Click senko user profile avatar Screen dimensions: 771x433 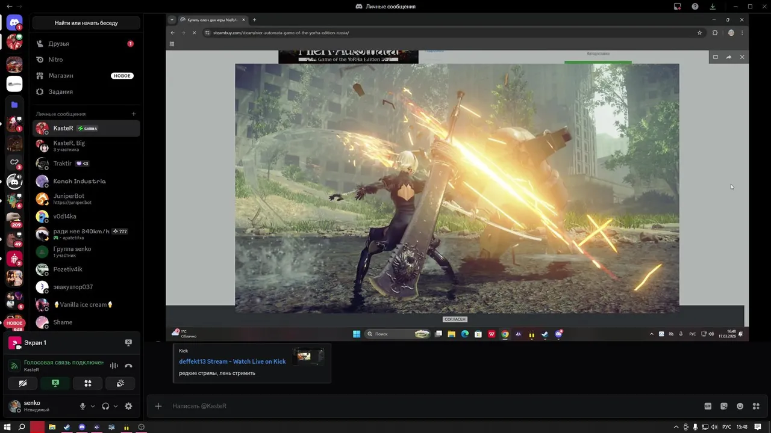(14, 406)
